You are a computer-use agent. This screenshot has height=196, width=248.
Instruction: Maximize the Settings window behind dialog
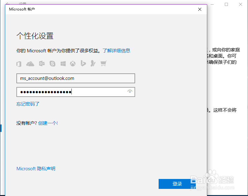(x=226, y=4)
